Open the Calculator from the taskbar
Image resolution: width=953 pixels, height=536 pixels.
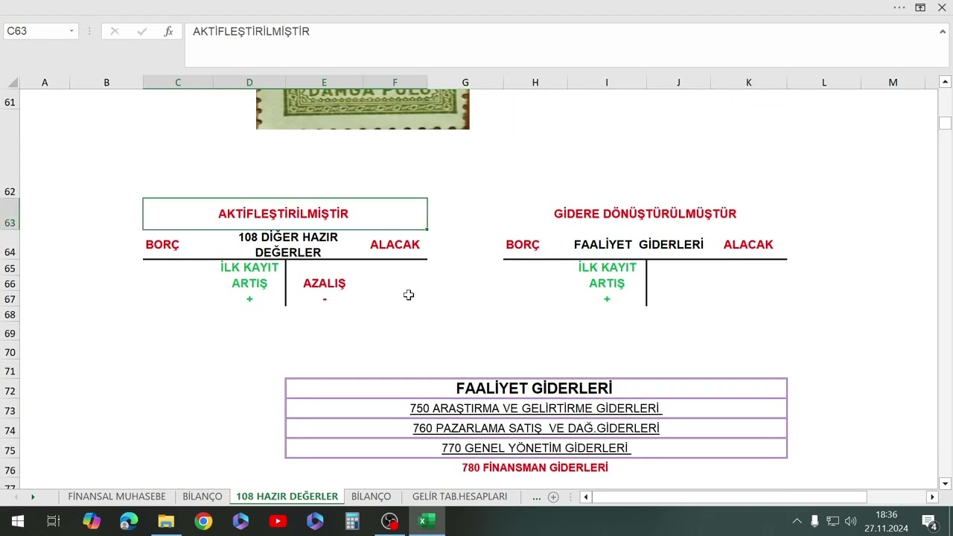pos(352,521)
